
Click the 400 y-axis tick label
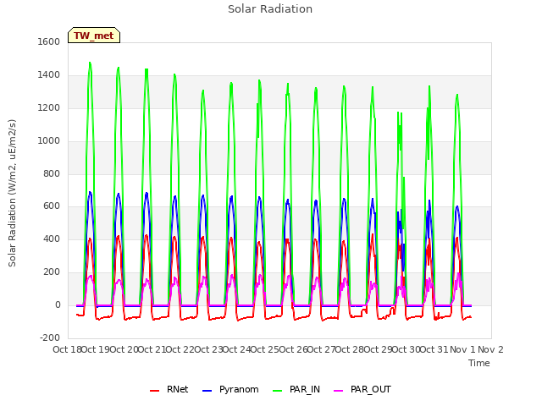(52, 239)
